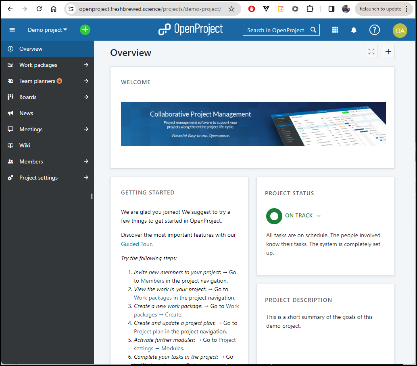Follow the Work packages link in step 2
This screenshot has height=366, width=417.
point(153,298)
